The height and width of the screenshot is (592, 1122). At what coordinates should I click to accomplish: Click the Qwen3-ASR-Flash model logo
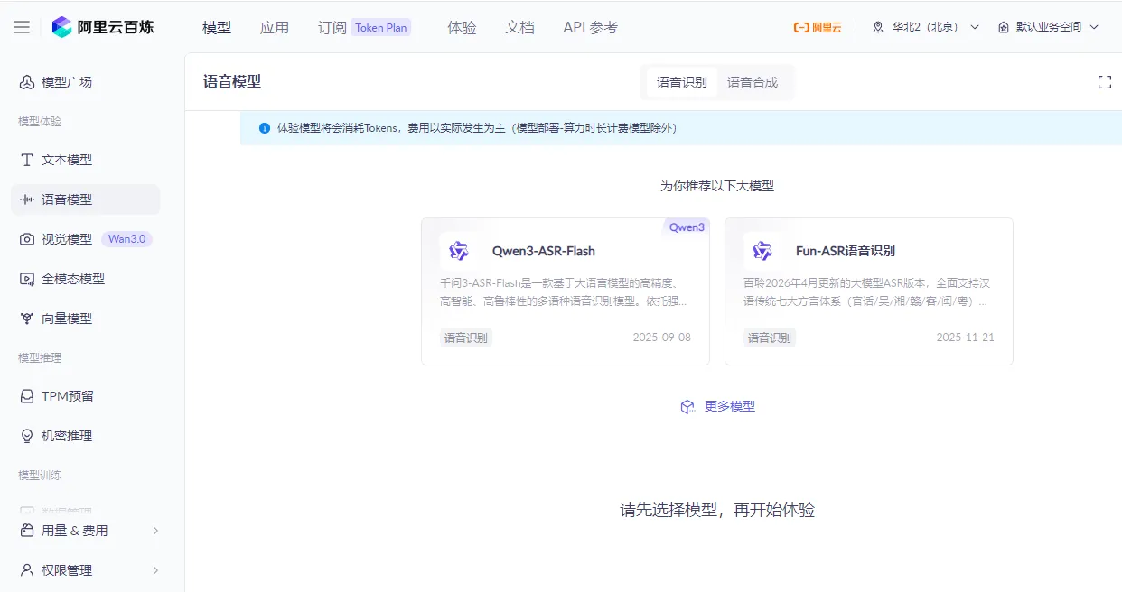coord(459,251)
